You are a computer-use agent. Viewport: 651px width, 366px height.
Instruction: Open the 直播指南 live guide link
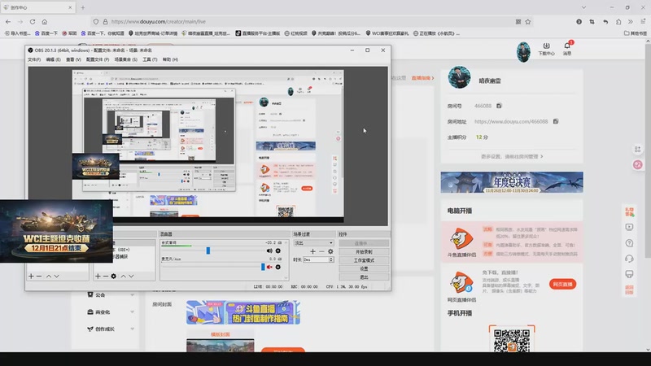click(x=422, y=78)
